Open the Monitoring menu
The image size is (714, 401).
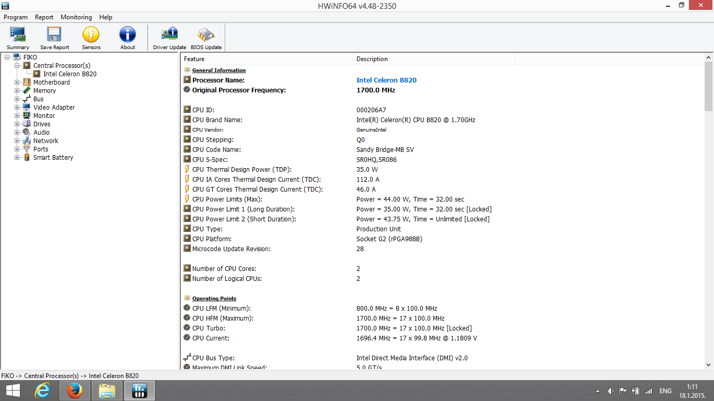pyautogui.click(x=76, y=17)
